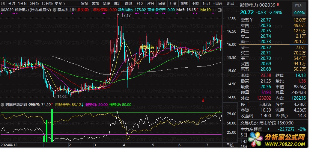Open the 主力净额 detail list icon
The height and width of the screenshot is (149, 310).
(x=260, y=130)
